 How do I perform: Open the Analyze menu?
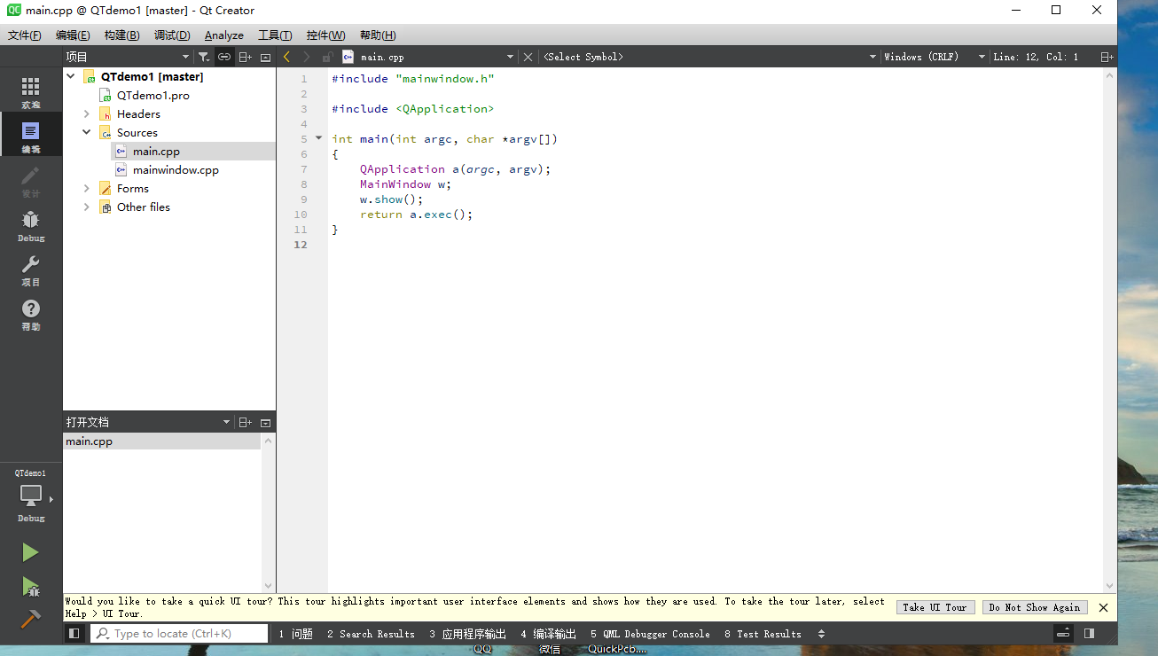click(224, 35)
